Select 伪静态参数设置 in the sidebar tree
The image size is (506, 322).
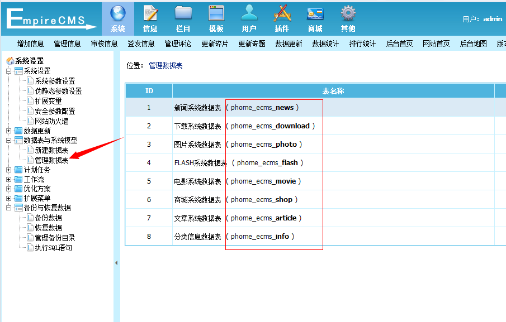[x=58, y=91]
